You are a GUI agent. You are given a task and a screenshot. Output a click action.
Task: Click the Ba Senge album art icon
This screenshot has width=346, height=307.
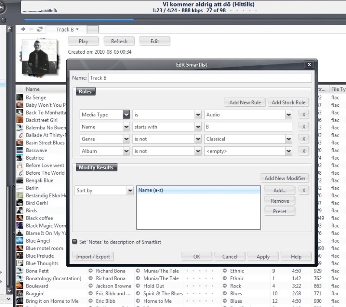(x=19, y=97)
